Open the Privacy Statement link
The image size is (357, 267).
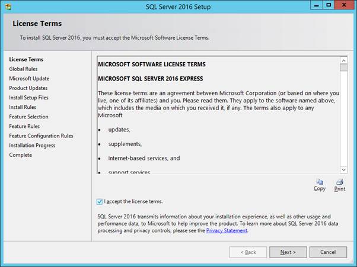227,230
